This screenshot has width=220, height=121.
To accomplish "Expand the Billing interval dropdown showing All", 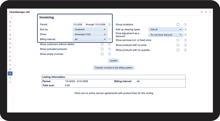I will (90, 39).
